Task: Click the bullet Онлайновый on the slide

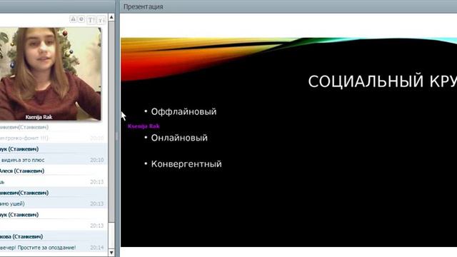Action: coord(179,138)
